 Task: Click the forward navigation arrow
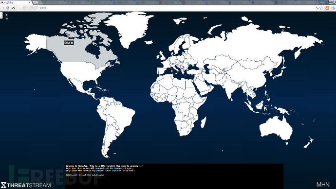[2, 8]
